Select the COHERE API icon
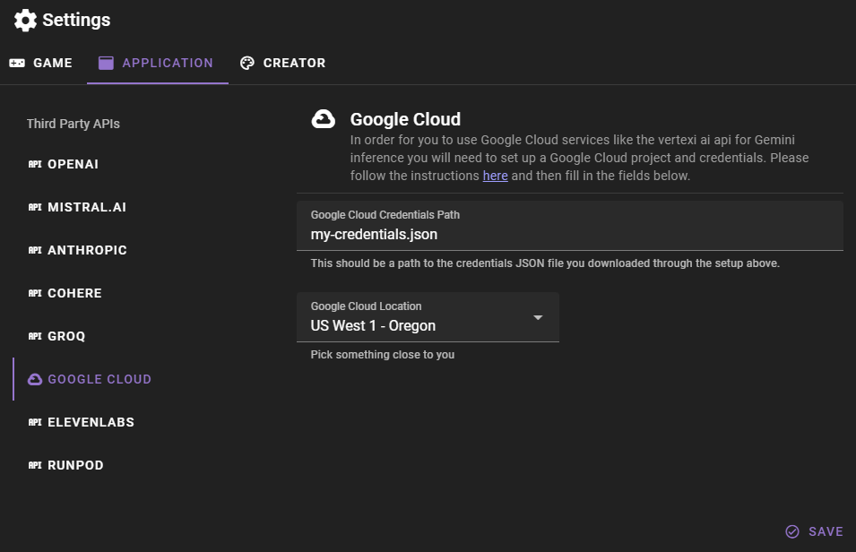The width and height of the screenshot is (856, 552). pos(35,292)
